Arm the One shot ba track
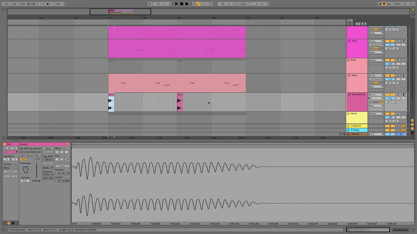 [403, 95]
